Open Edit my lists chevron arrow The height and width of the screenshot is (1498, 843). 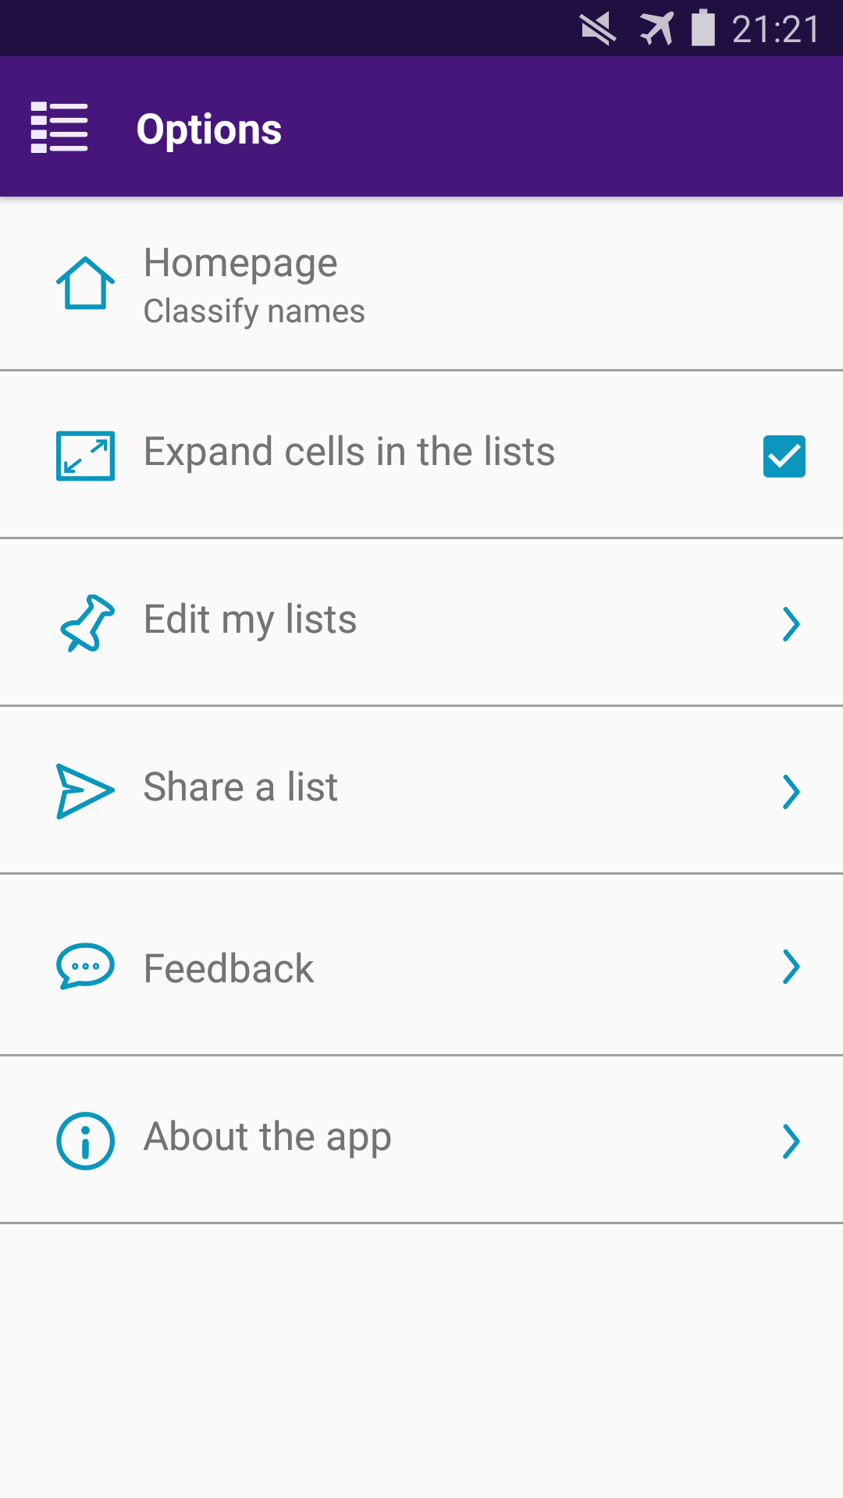click(791, 624)
